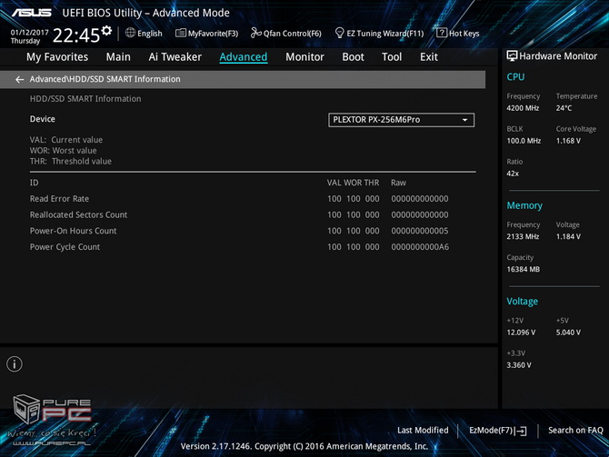609x457 pixels.
Task: Click the back arrow in the breadcrumb bar
Action: click(x=19, y=80)
